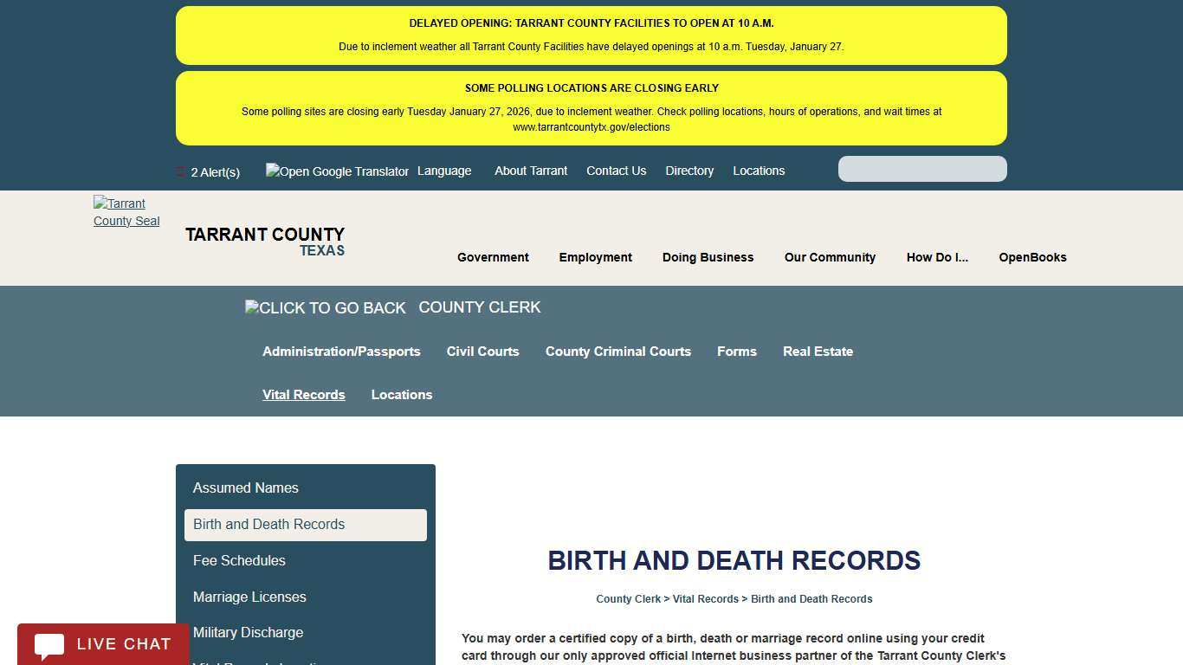
Task: Open the Doing Business menu
Action: [x=708, y=257]
